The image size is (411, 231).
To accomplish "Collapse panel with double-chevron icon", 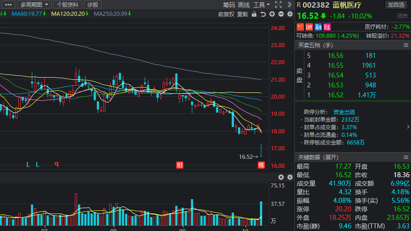I will tap(289, 4).
